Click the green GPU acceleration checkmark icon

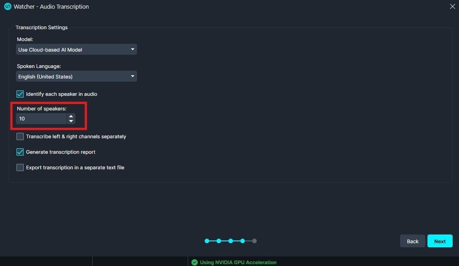[195, 262]
